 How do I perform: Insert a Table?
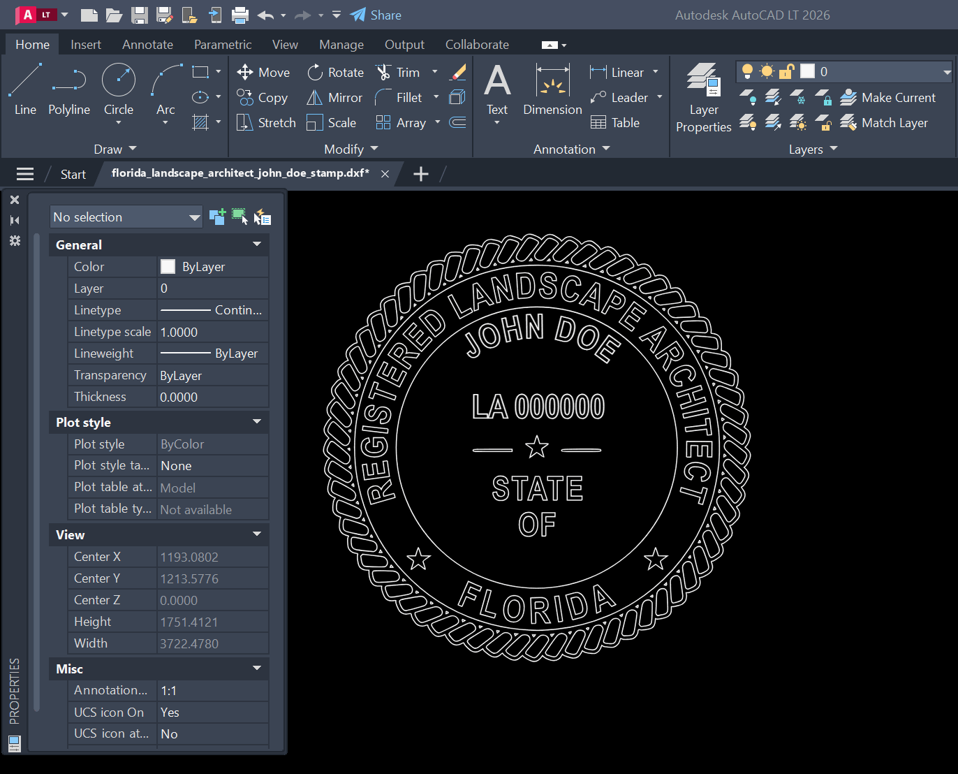[614, 123]
